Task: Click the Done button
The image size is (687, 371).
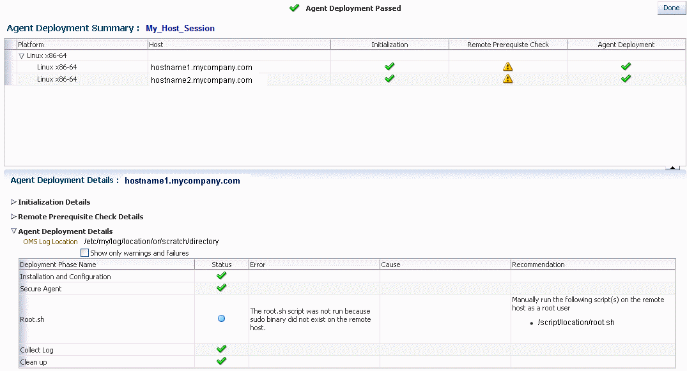Action: [671, 8]
